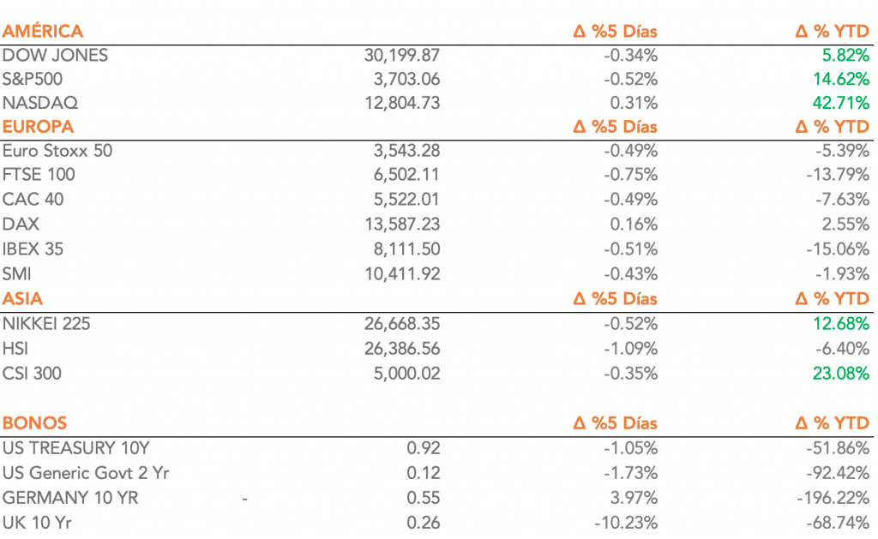Click the ASIA section header

click(x=23, y=298)
